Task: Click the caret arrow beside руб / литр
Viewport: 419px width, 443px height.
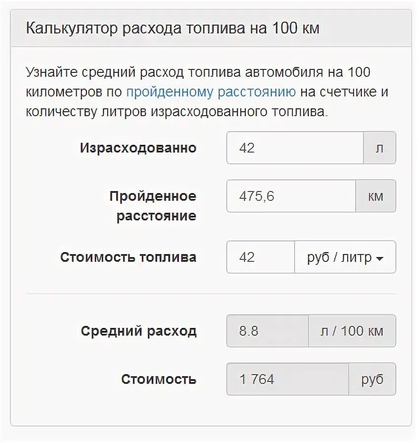Action: click(379, 258)
